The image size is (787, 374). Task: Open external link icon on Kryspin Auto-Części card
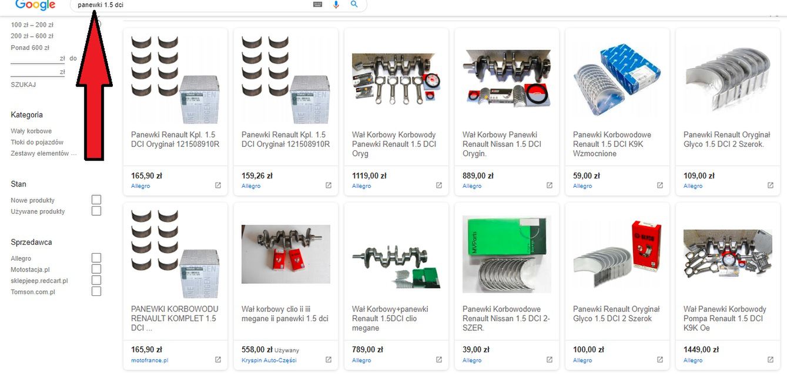click(x=329, y=360)
